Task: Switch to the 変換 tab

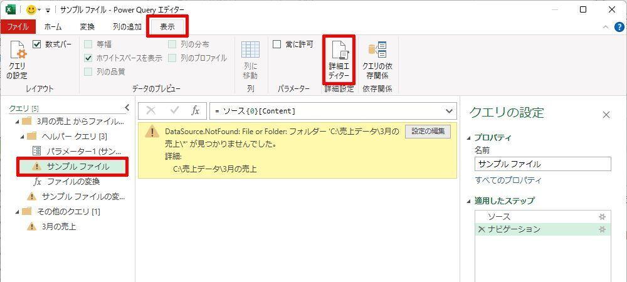Action: tap(87, 27)
